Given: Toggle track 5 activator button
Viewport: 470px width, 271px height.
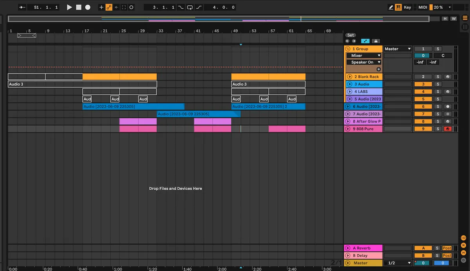Looking at the screenshot, I should [423, 99].
